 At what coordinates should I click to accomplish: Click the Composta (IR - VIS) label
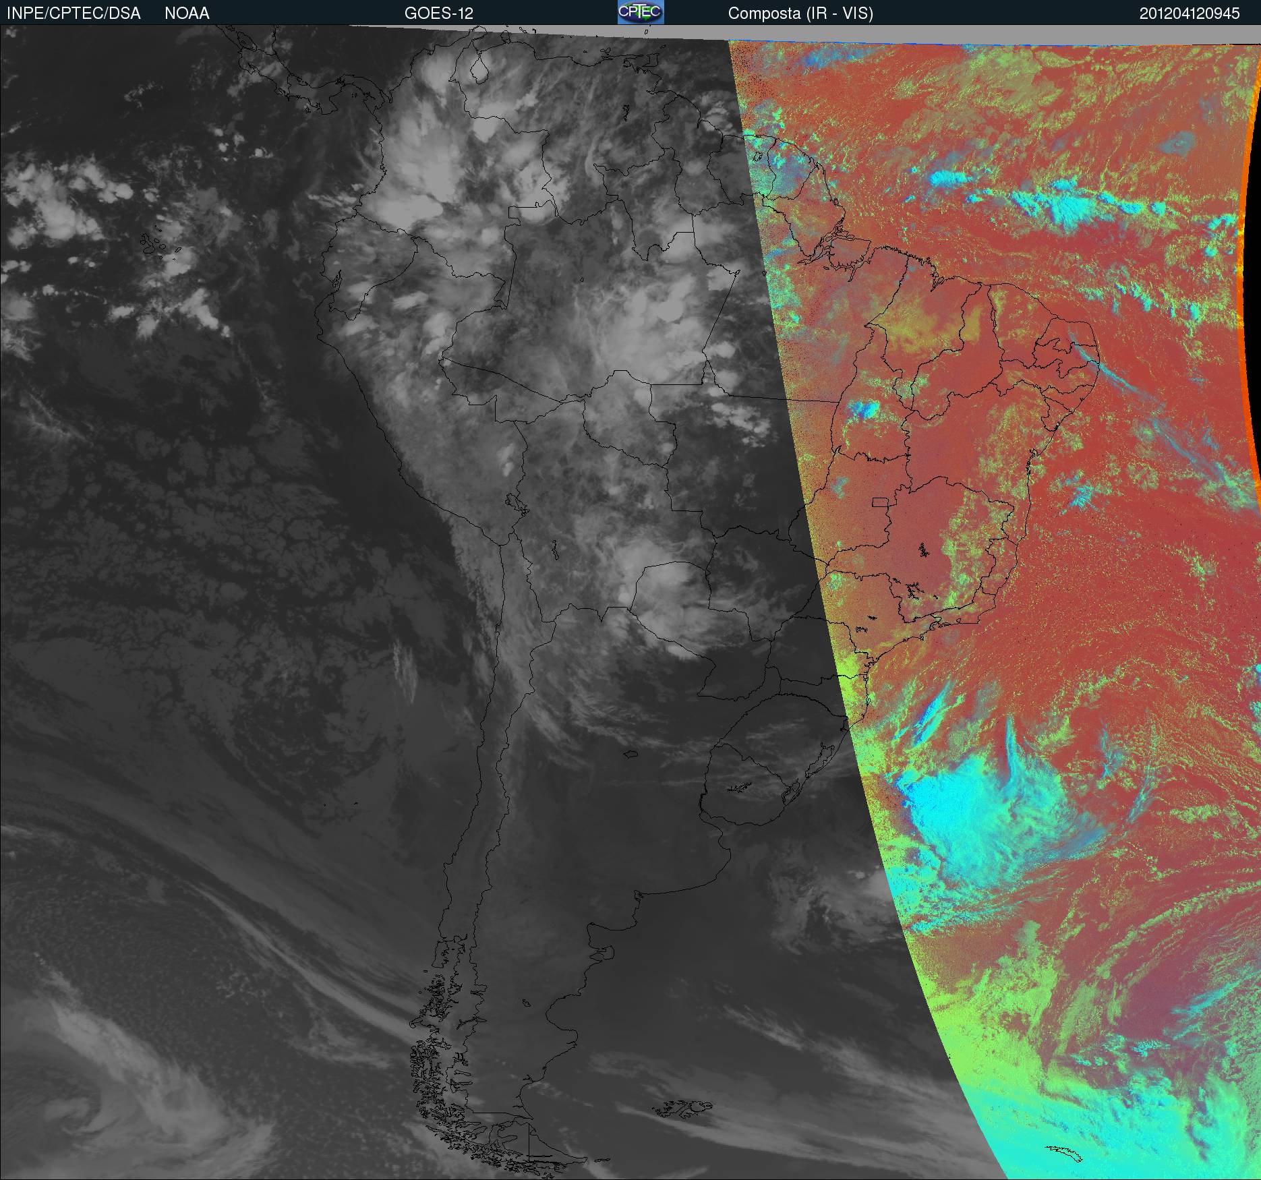tap(800, 13)
